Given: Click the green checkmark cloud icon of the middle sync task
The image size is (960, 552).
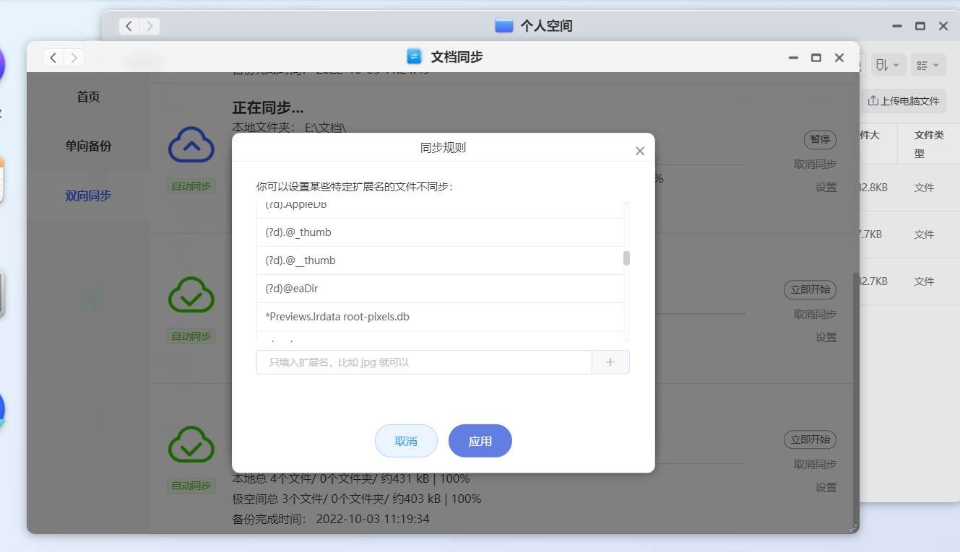Looking at the screenshot, I should 191,294.
